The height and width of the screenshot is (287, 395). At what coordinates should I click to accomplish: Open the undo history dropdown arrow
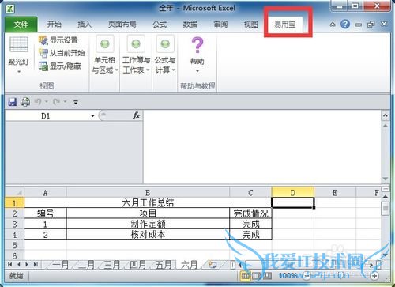click(47, 102)
